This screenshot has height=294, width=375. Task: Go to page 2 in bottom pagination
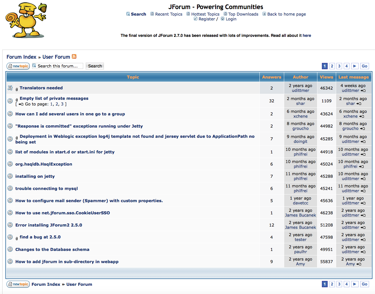coord(332,284)
